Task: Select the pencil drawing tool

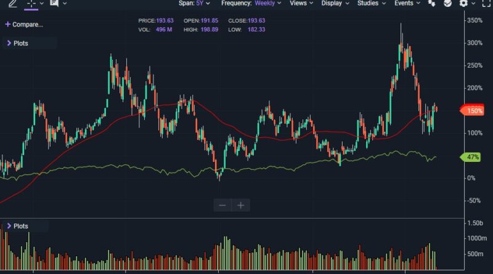Action: tap(12, 3)
